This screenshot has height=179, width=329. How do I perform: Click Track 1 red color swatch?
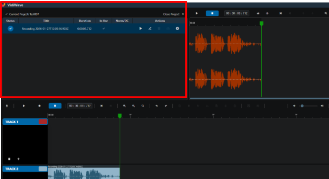click(x=43, y=122)
